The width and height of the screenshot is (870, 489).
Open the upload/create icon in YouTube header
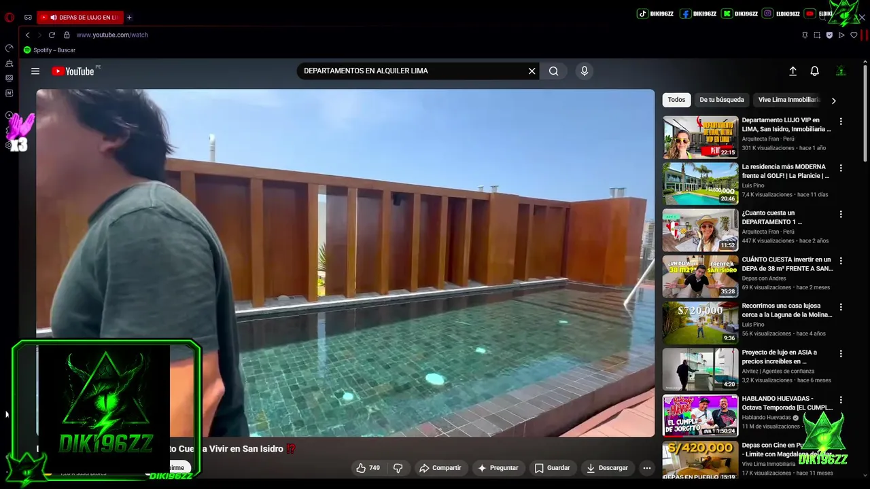[x=793, y=71]
